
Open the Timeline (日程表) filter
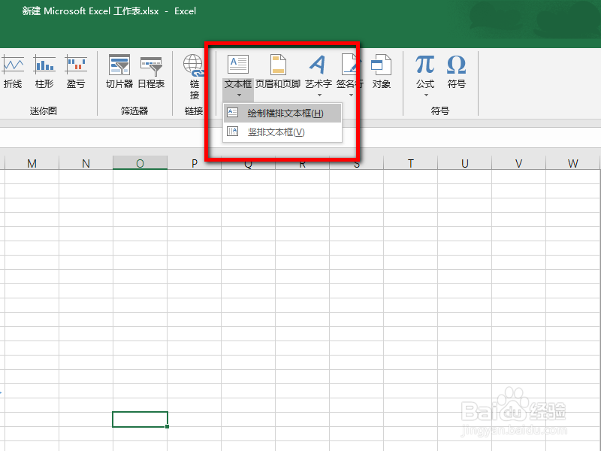coord(151,71)
